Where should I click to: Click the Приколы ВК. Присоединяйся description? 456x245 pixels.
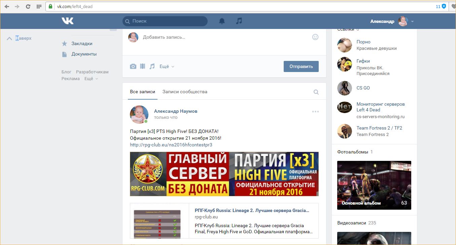pos(373,71)
